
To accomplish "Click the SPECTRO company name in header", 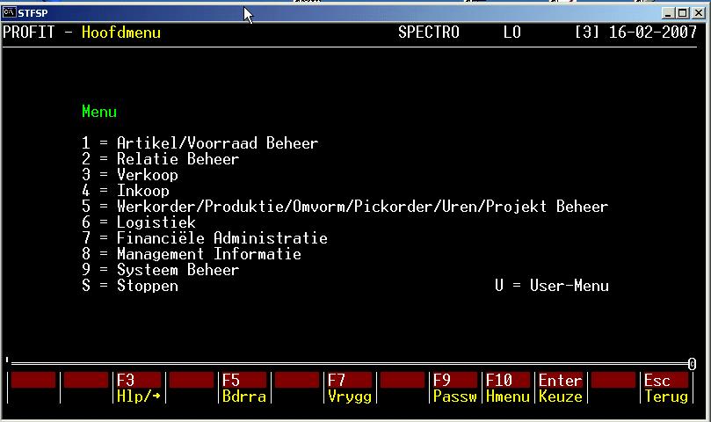I will click(429, 33).
